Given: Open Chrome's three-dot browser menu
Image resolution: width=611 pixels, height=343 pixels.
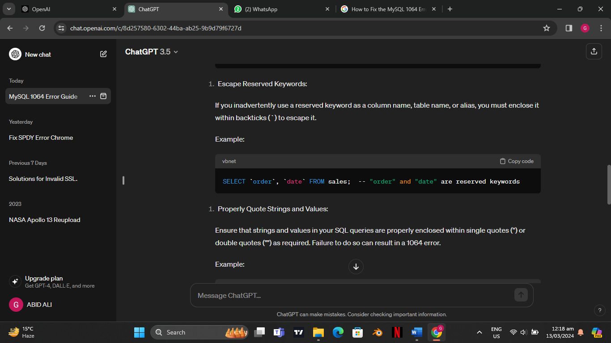Looking at the screenshot, I should click(x=602, y=28).
